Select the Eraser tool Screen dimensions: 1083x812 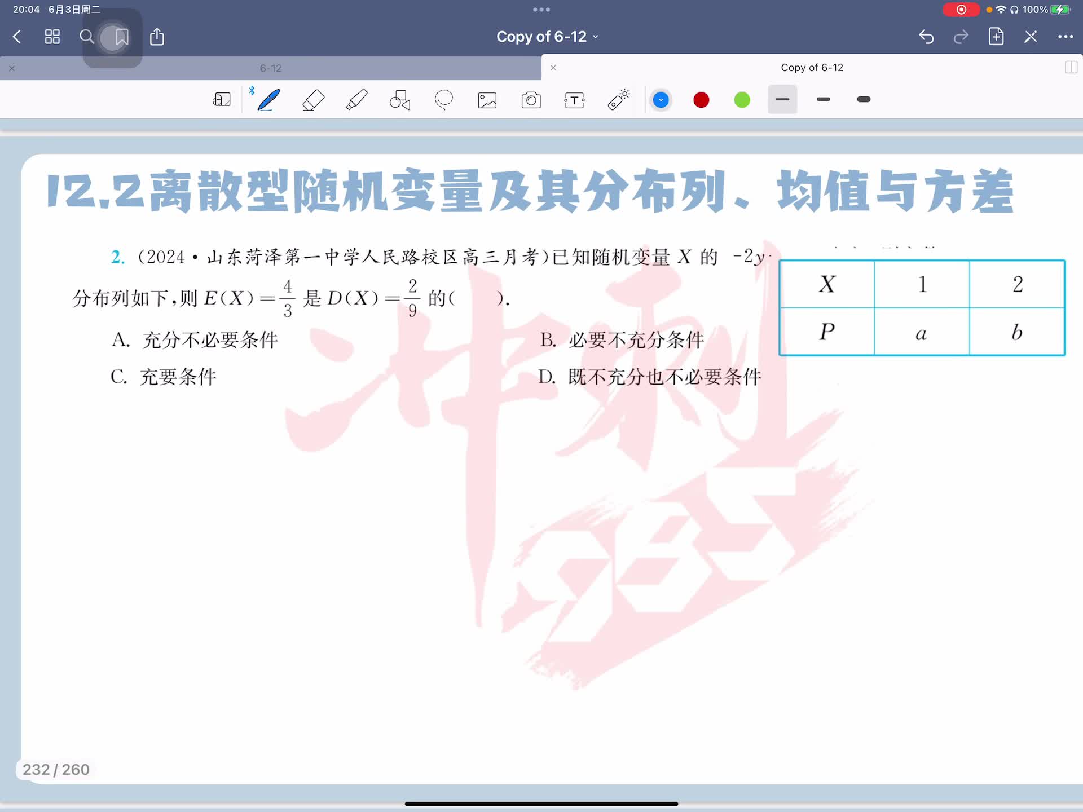pos(313,100)
